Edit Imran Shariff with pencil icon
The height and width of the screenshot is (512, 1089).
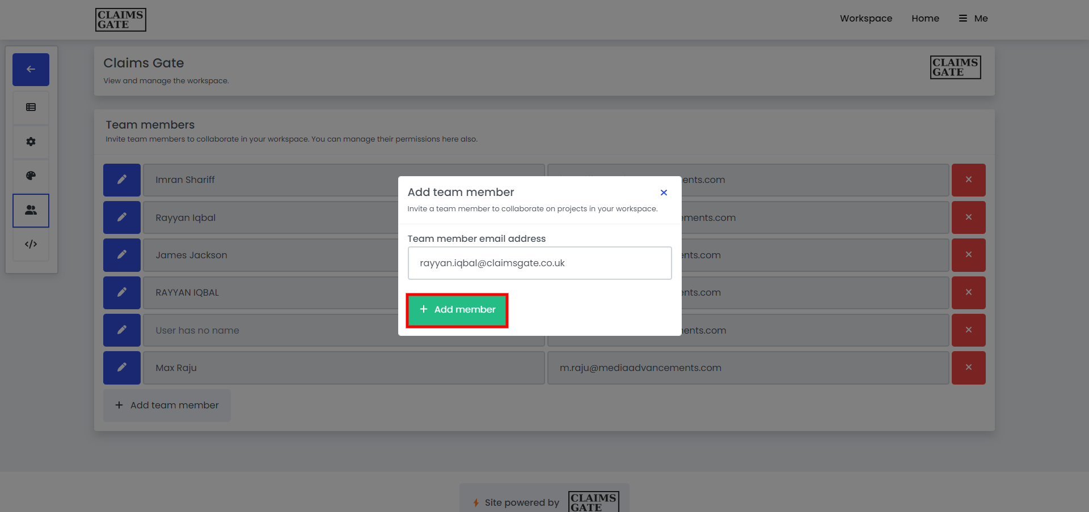tap(121, 180)
